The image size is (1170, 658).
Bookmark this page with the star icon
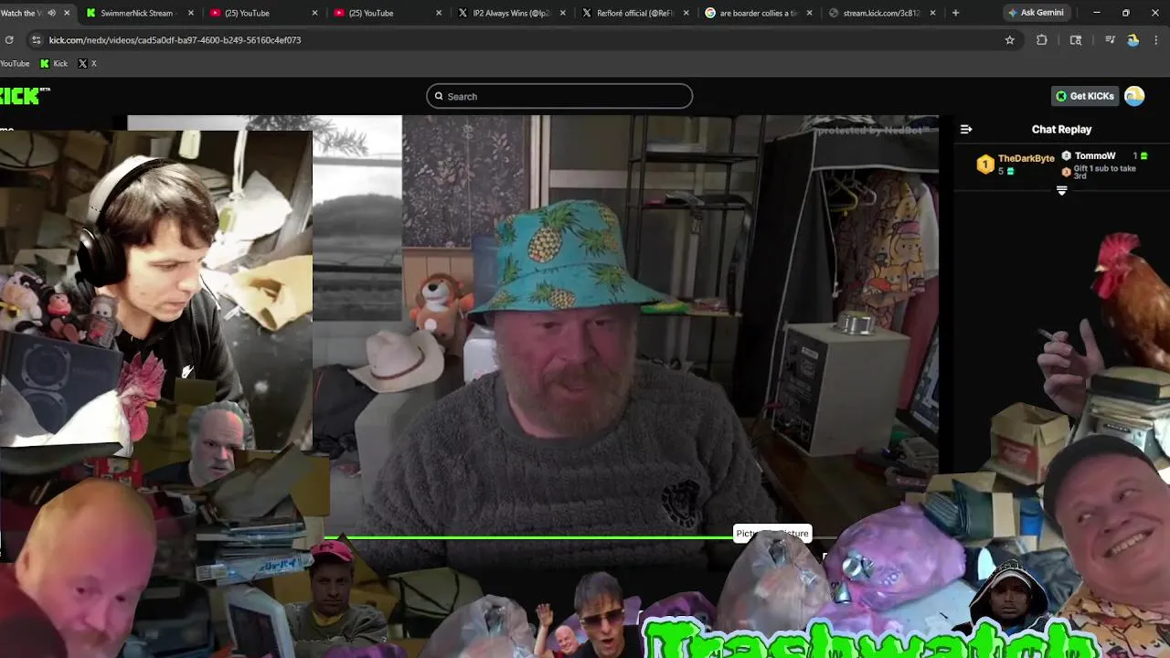[1009, 40]
